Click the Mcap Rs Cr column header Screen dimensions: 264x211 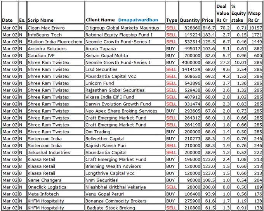tap(255, 12)
